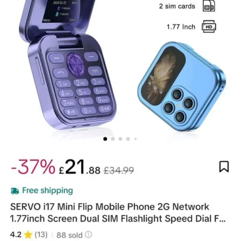Select the first image carousel dot

(105, 139)
